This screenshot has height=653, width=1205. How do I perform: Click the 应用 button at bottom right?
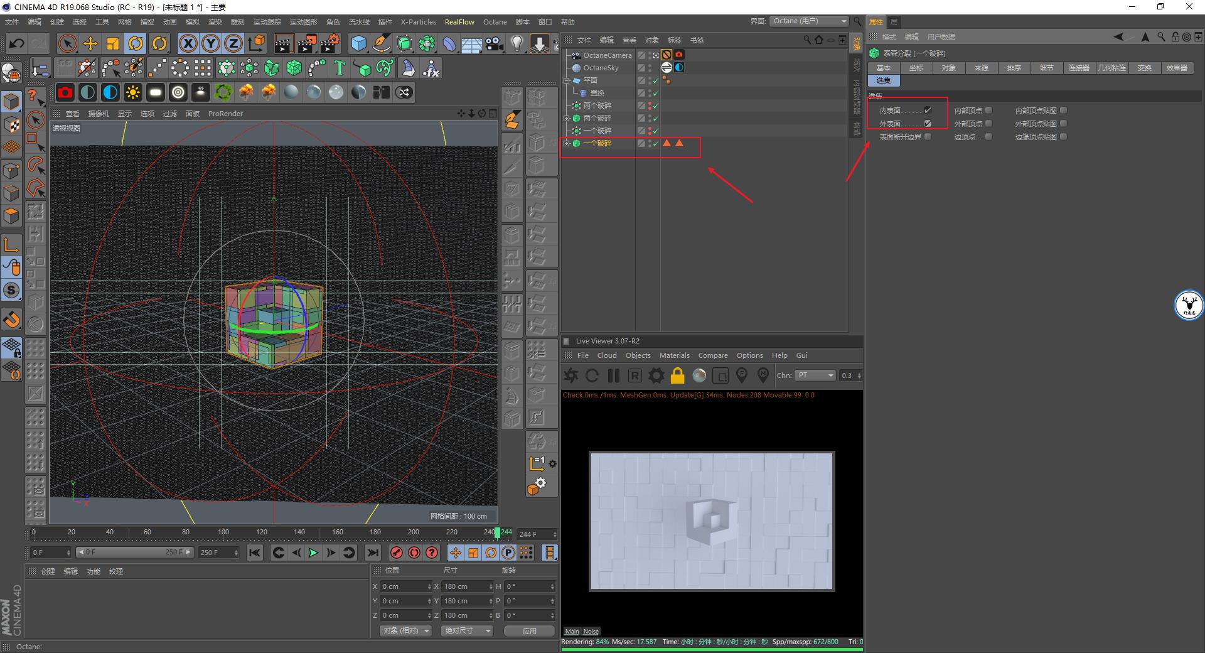(529, 631)
